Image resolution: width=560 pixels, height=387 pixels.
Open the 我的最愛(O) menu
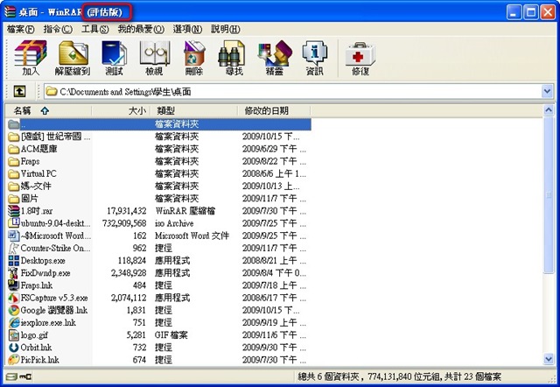[141, 29]
